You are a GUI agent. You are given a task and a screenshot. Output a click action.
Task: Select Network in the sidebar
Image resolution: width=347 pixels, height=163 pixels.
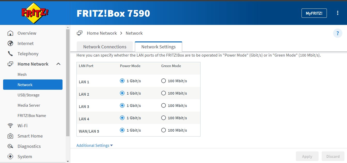[33, 85]
